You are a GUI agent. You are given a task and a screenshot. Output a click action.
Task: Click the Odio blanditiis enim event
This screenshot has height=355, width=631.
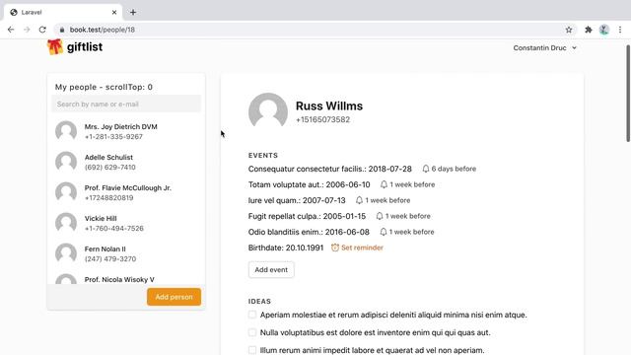[x=309, y=232]
